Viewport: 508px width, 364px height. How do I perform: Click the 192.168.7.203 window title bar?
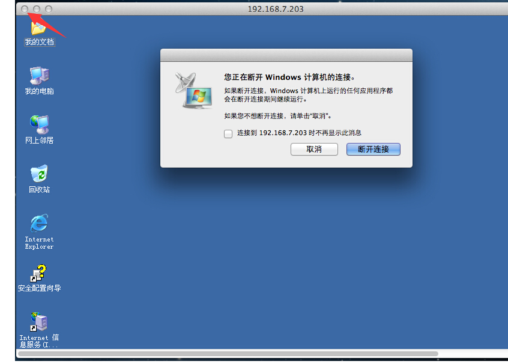click(276, 9)
